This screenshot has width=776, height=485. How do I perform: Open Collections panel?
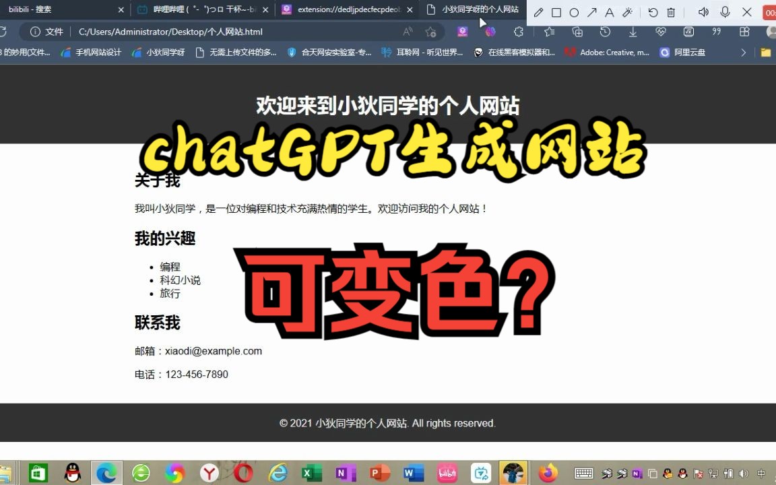[577, 32]
